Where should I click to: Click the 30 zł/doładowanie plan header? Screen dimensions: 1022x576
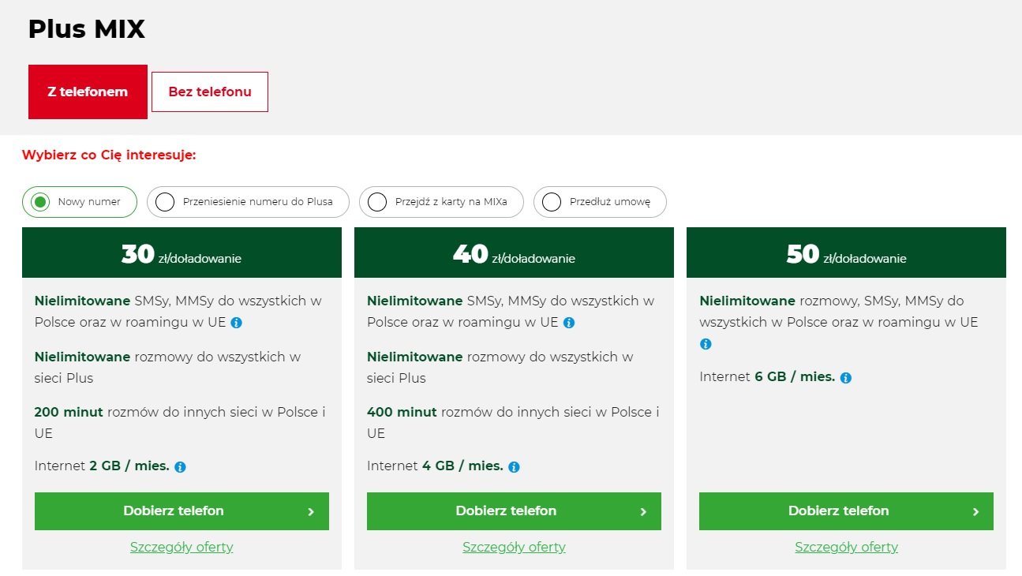tap(182, 253)
